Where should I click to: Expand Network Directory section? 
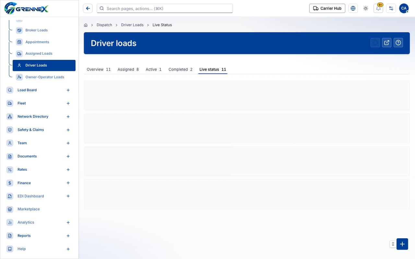click(x=68, y=117)
